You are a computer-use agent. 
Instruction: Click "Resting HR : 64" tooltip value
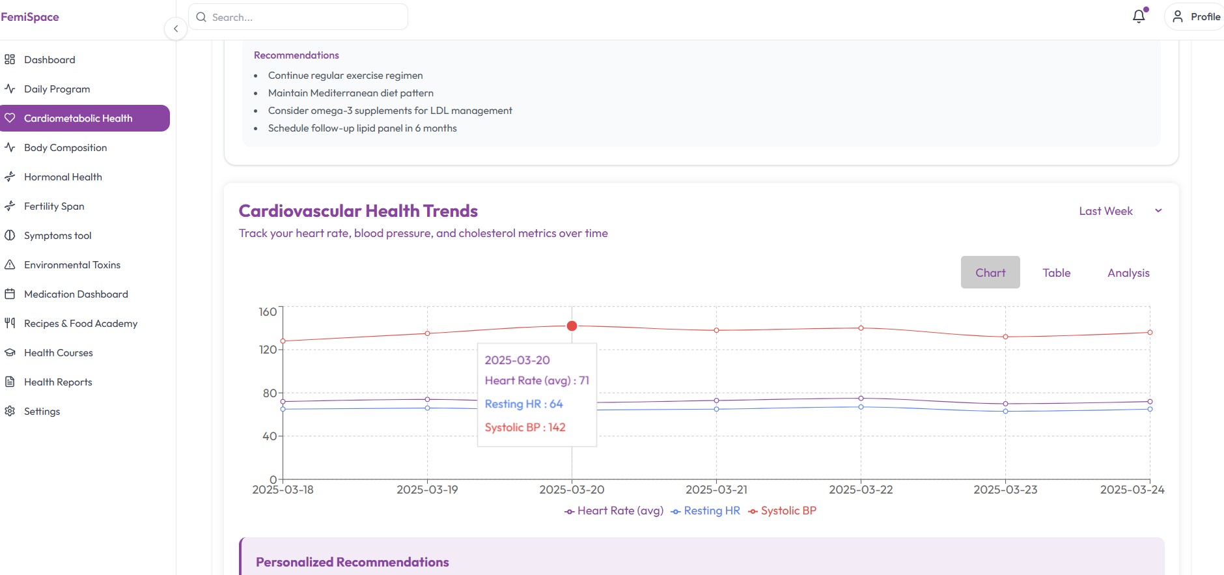pyautogui.click(x=523, y=404)
